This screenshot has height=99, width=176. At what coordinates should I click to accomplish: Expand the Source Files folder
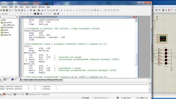click(7, 23)
